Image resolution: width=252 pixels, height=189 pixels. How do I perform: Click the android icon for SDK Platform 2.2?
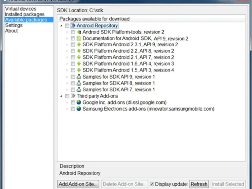[79, 51]
